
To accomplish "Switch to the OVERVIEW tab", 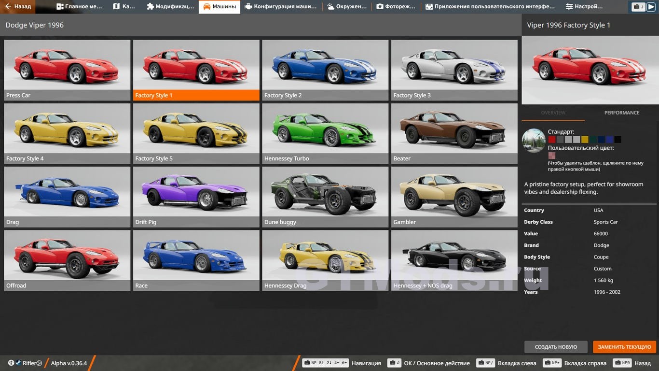I will tap(553, 113).
